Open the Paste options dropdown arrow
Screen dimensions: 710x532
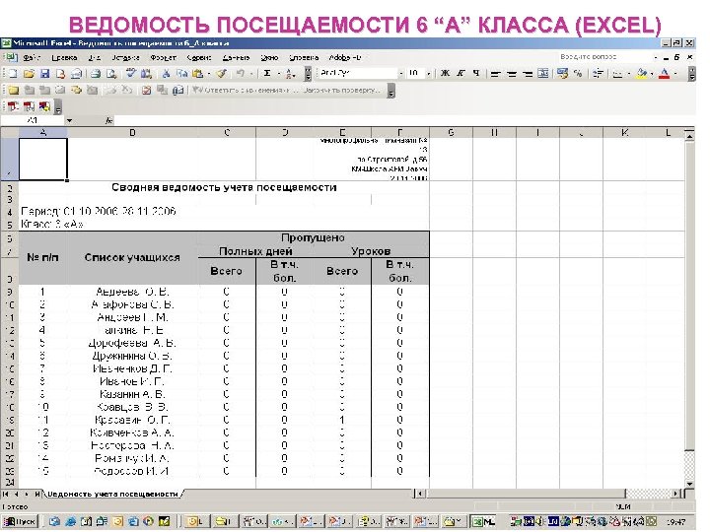(208, 73)
